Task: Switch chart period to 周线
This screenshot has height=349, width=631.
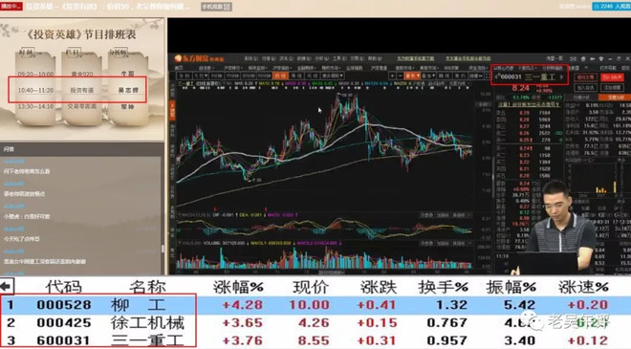Action: [x=296, y=76]
